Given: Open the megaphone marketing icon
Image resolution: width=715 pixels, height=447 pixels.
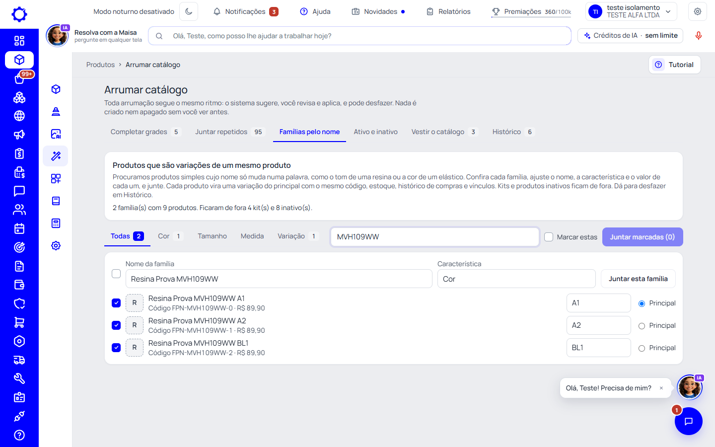Looking at the screenshot, I should click(19, 135).
